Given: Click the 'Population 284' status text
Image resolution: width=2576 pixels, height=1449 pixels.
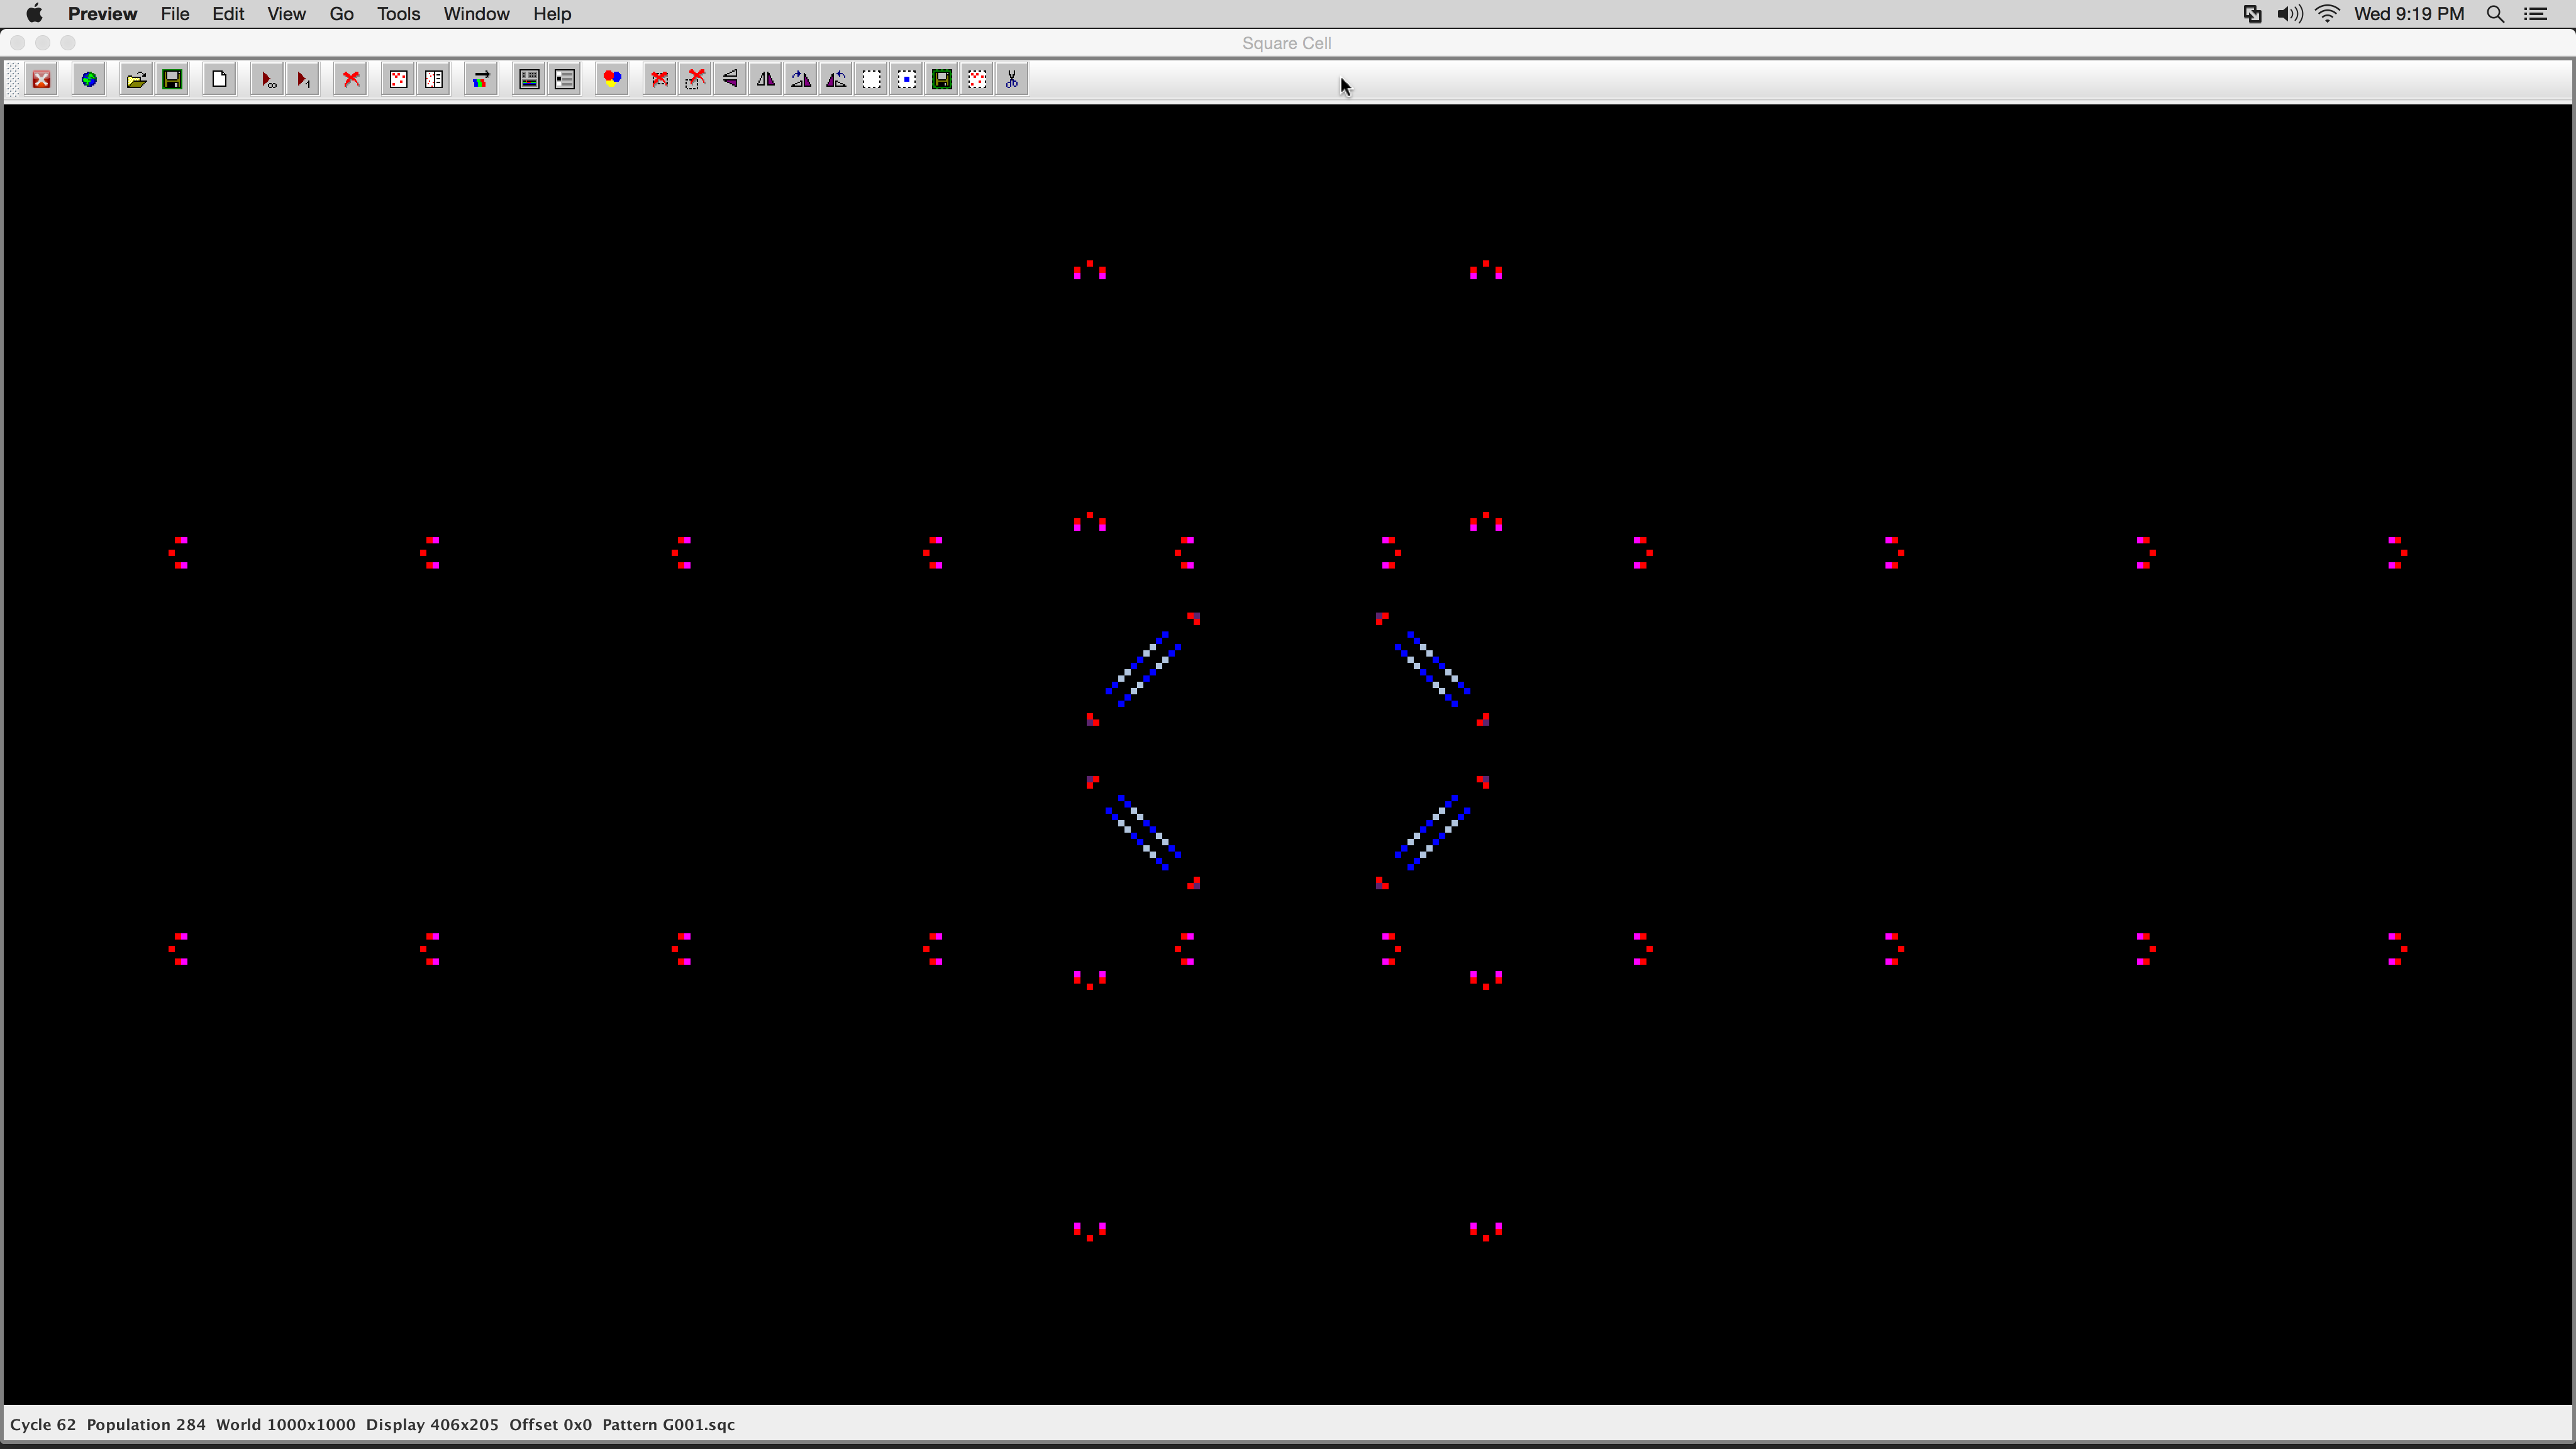Looking at the screenshot, I should coord(146,1425).
